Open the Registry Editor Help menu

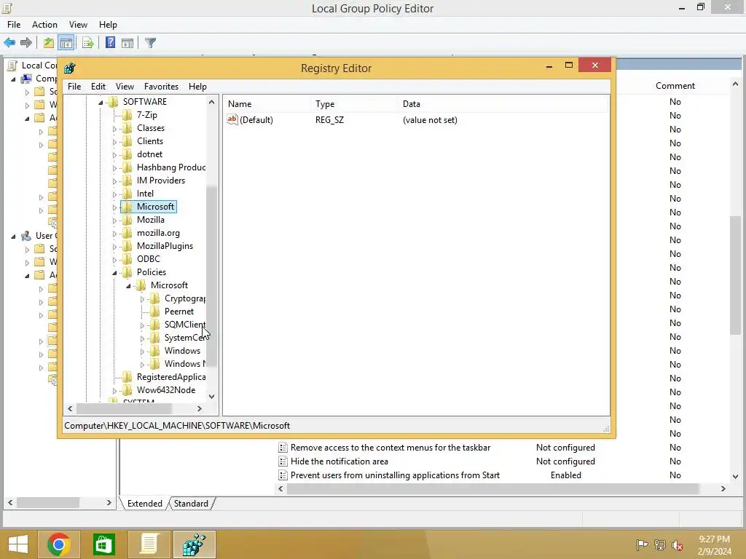pyautogui.click(x=197, y=87)
